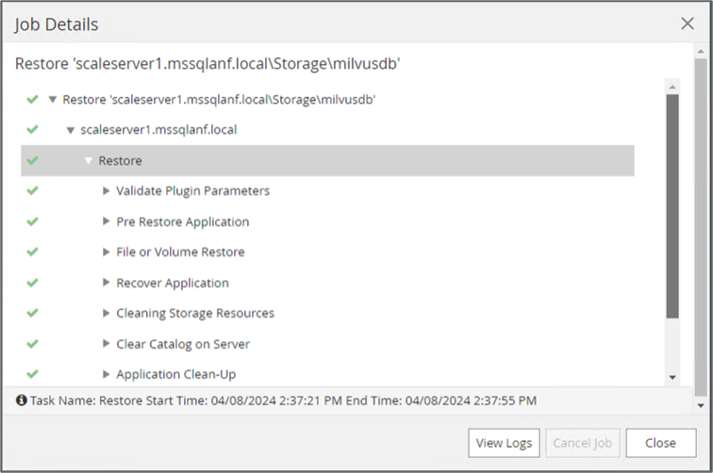Image resolution: width=713 pixels, height=473 pixels.
Task: Select the Application Clean-Up tree item
Action: [175, 374]
